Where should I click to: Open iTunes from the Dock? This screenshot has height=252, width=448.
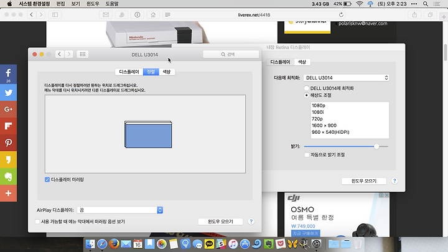[x=233, y=244]
